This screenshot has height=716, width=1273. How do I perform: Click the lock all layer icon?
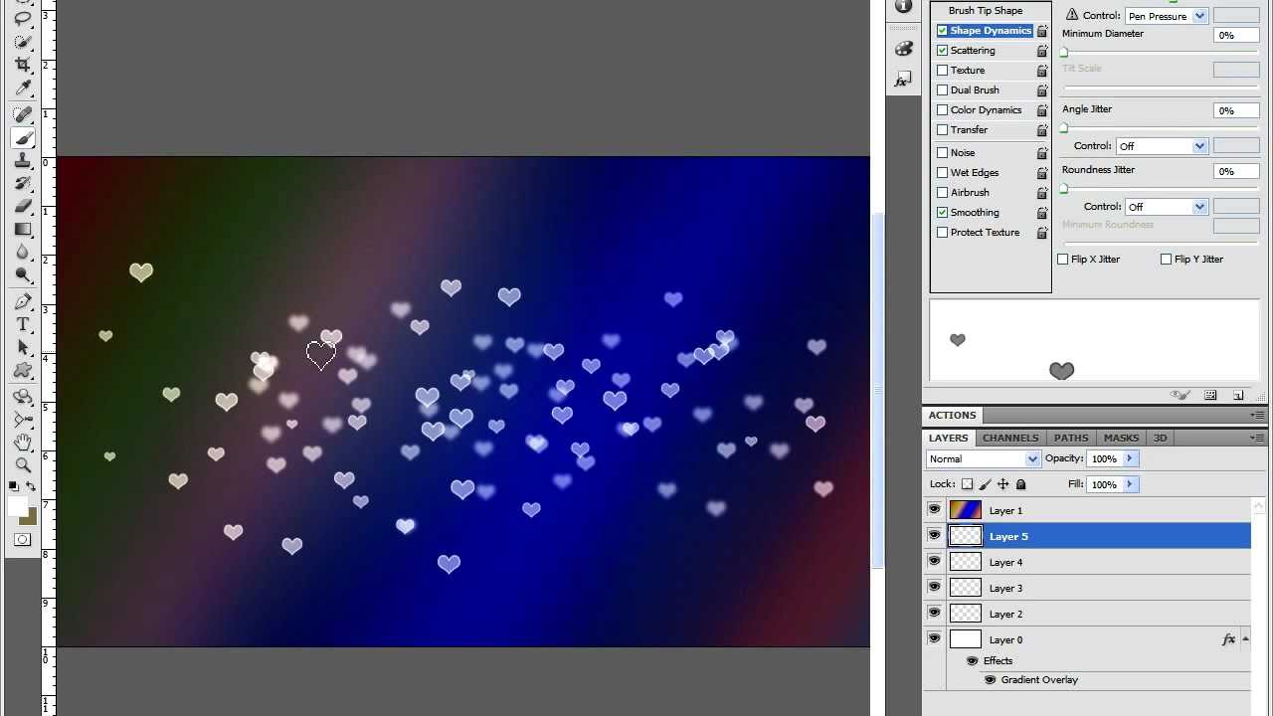pos(1020,484)
